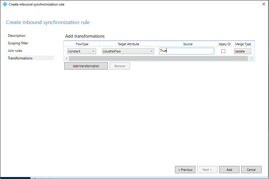Open the Description page
Image resolution: width=269 pixels, height=179 pixels.
[16, 36]
